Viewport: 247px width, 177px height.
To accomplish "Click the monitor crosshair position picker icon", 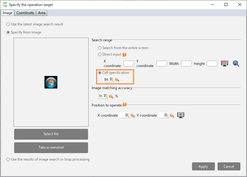I will point(181,115).
